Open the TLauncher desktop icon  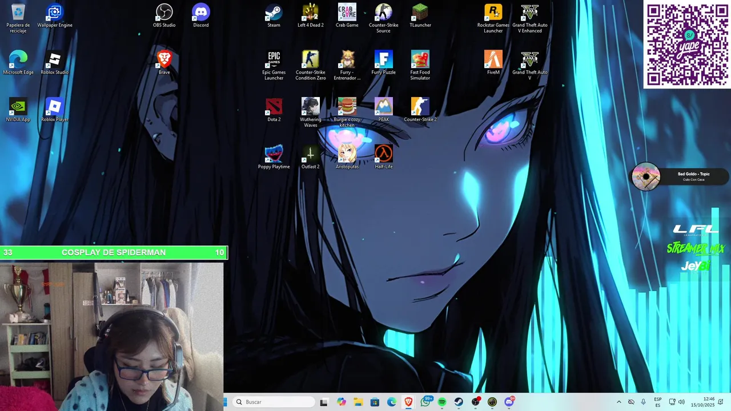420,16
